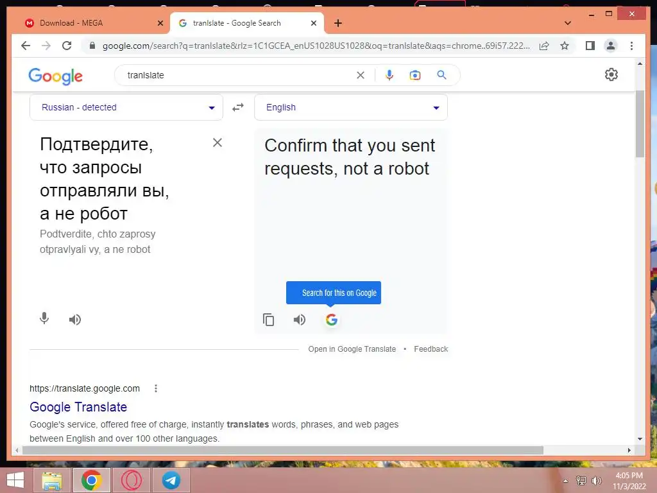Clear the Russian source text

coord(217,143)
